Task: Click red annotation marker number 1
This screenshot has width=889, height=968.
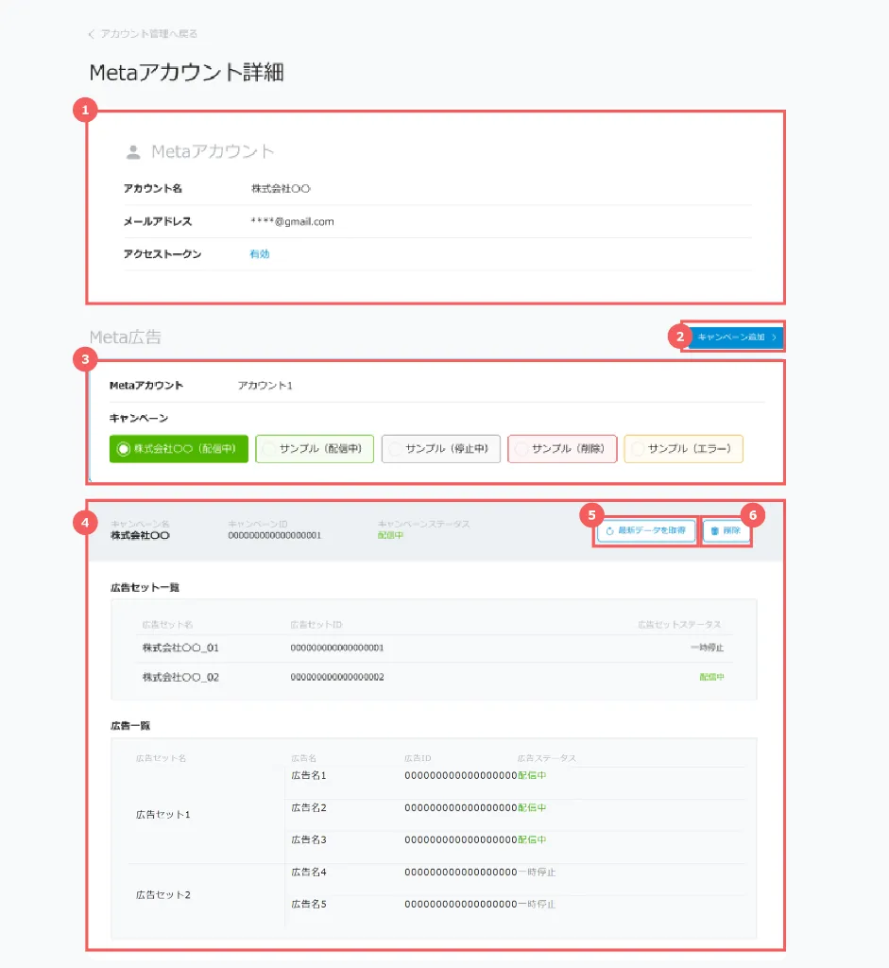Action: (x=86, y=111)
